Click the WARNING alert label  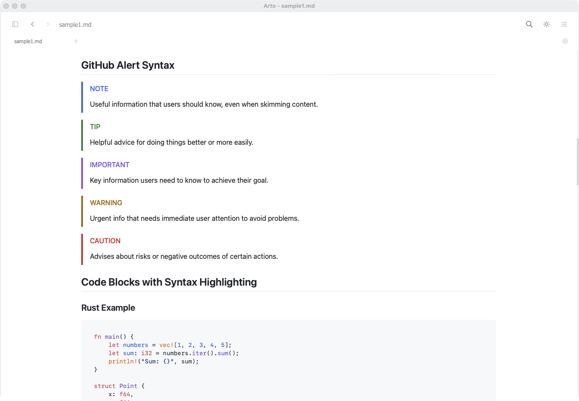click(106, 203)
